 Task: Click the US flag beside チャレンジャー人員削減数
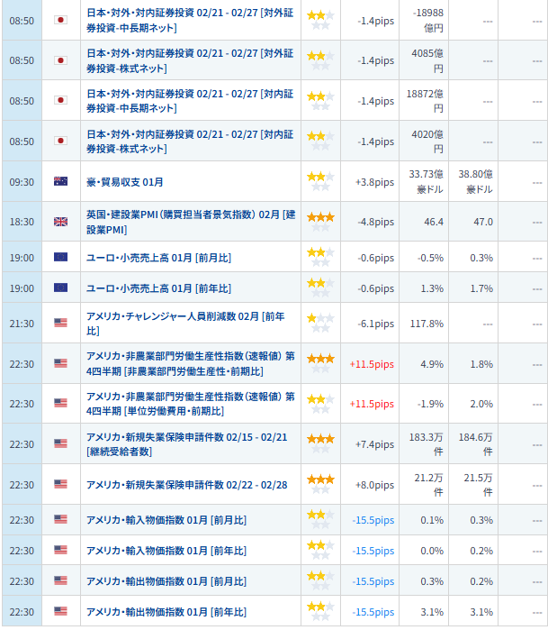[x=60, y=323]
